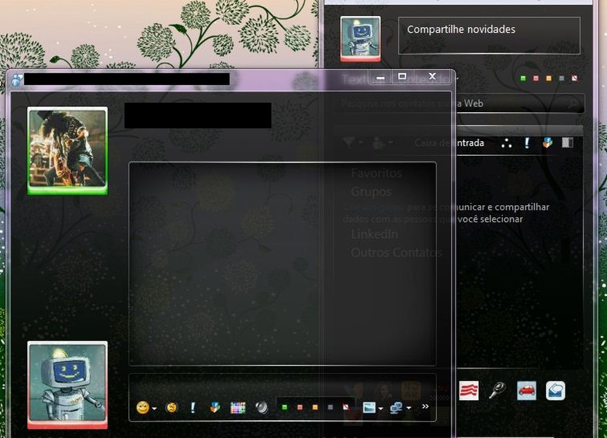Open winks with the gift box icon
This screenshot has height=438, width=607.
213,408
